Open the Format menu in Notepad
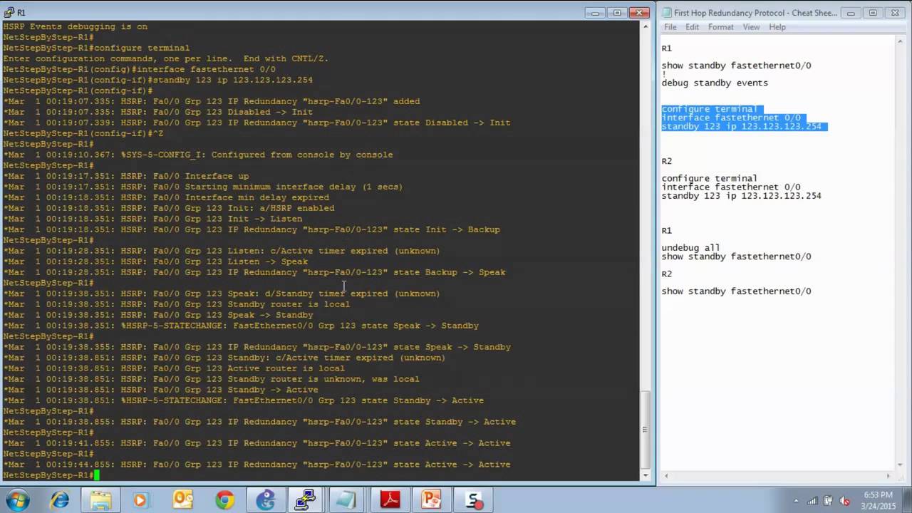 (x=720, y=27)
